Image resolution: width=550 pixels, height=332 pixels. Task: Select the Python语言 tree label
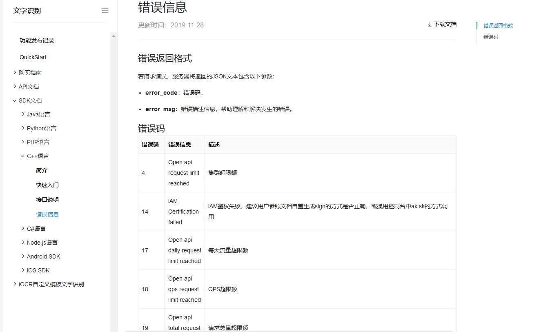[x=42, y=128]
